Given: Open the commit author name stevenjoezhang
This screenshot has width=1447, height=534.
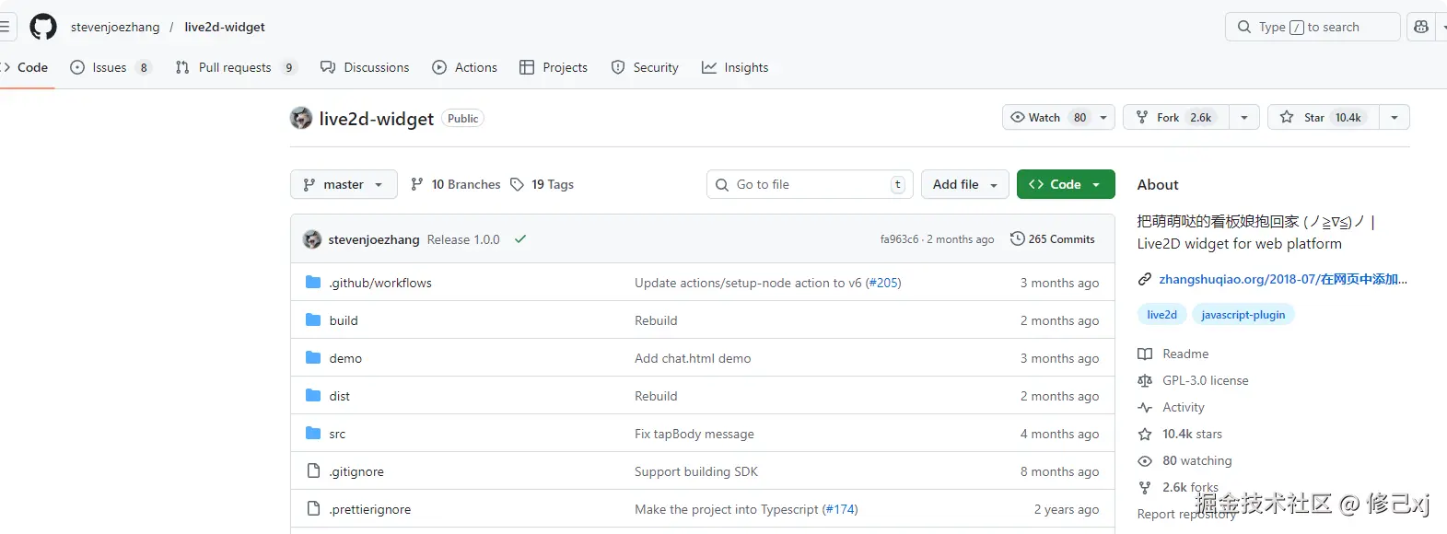Looking at the screenshot, I should [374, 239].
